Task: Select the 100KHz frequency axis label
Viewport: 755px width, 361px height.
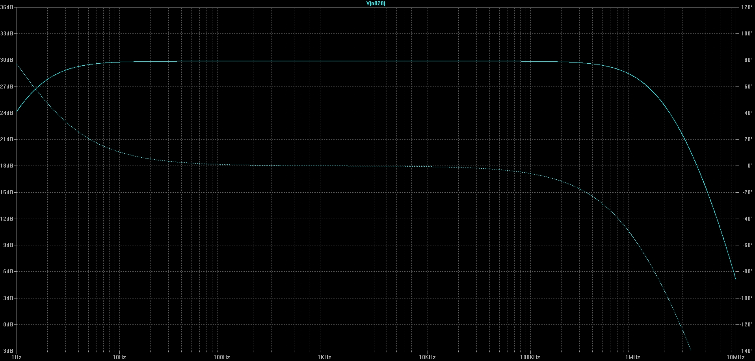Action: click(530, 357)
